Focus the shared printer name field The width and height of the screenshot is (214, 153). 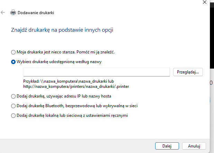[97, 72]
